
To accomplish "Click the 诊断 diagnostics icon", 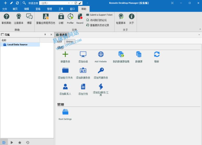I will coord(61,19).
